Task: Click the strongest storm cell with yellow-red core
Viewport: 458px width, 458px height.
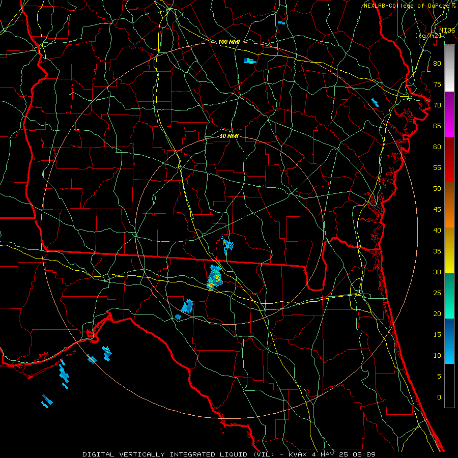Action: [214, 278]
